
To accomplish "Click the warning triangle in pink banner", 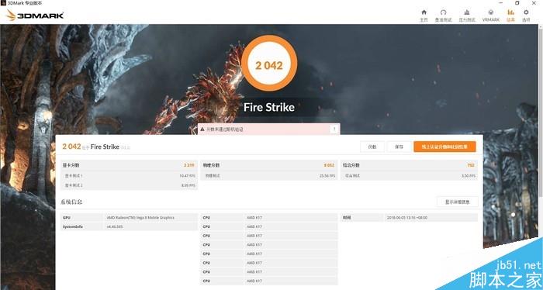I will click(x=202, y=129).
